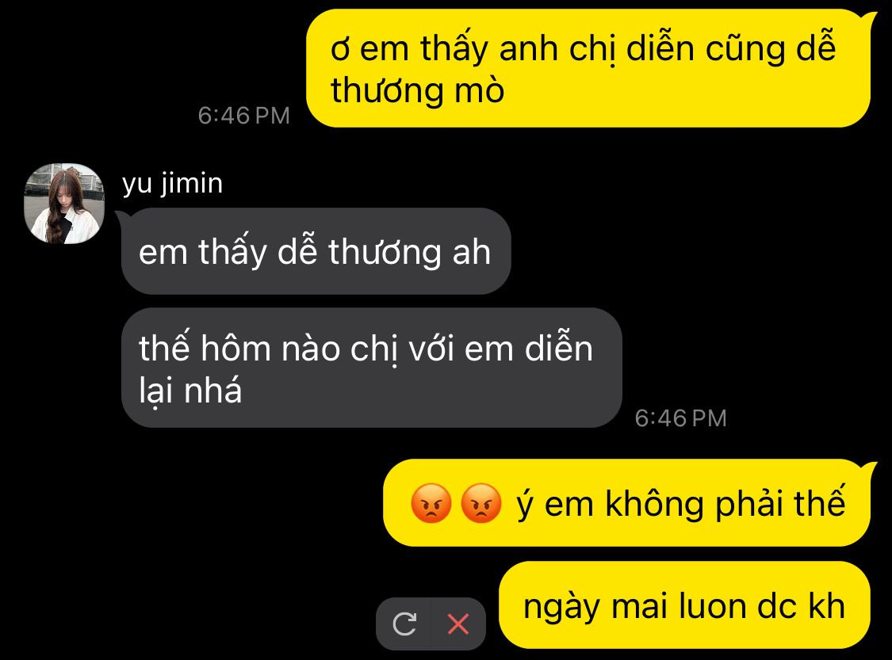Click the word 'ah' in the gray bubble
The height and width of the screenshot is (660, 892).
tap(472, 252)
